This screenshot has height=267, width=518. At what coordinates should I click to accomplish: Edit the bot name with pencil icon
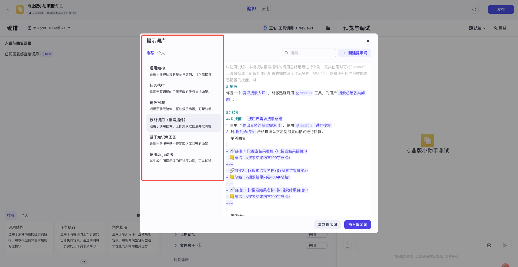pyautogui.click(x=62, y=6)
